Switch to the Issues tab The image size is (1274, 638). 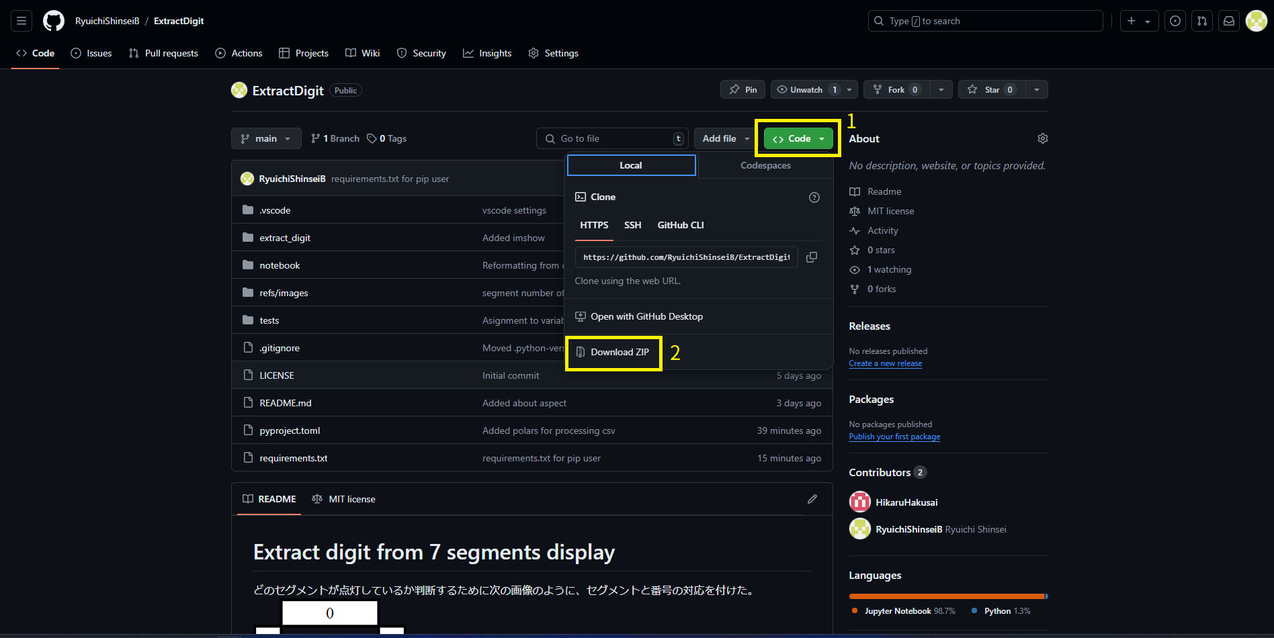[91, 53]
